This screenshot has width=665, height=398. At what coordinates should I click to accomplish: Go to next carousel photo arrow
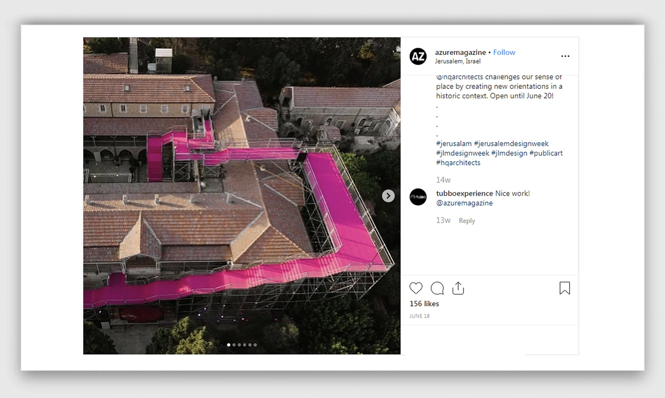click(388, 196)
